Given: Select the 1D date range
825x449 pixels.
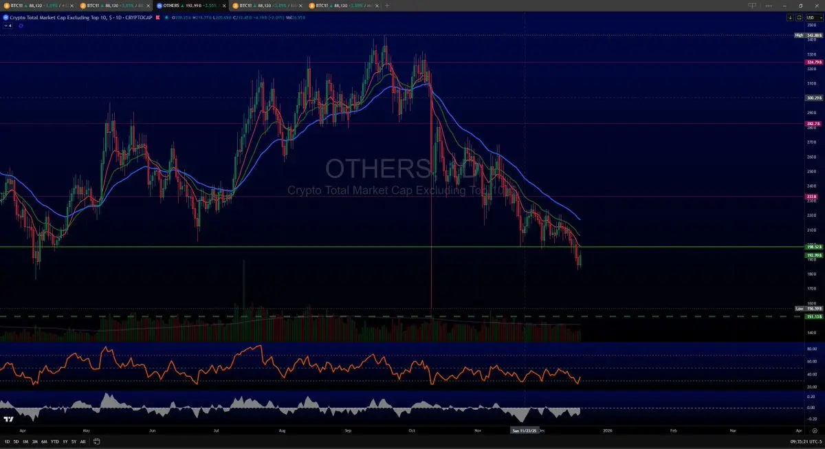Looking at the screenshot, I should tap(6, 441).
